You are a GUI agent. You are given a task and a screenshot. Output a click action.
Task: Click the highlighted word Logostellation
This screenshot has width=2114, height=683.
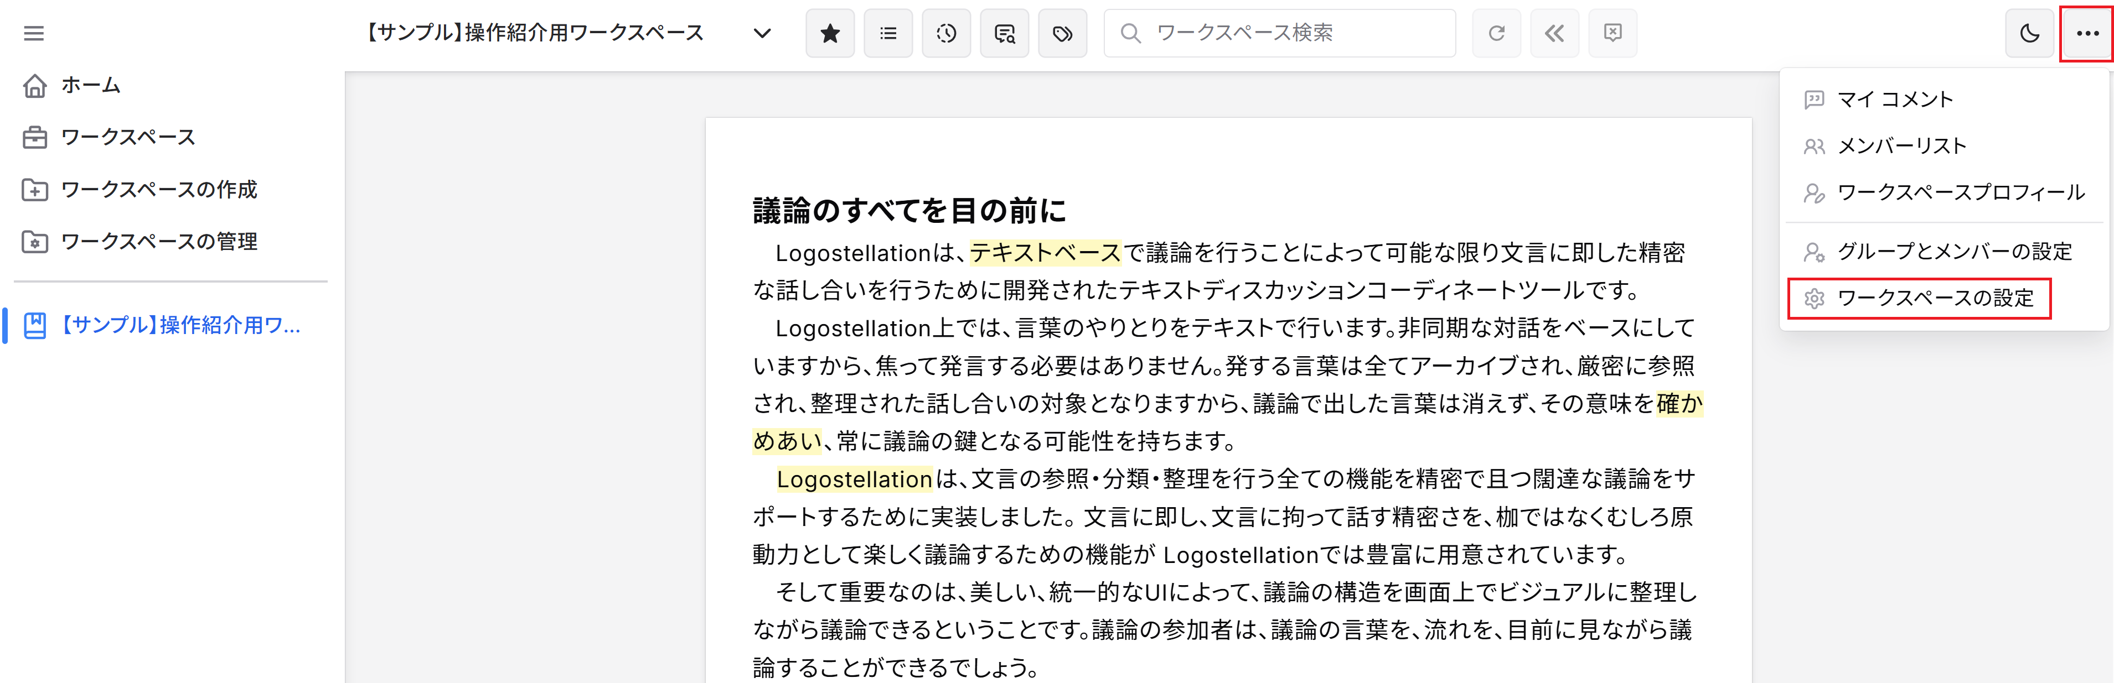pos(854,479)
